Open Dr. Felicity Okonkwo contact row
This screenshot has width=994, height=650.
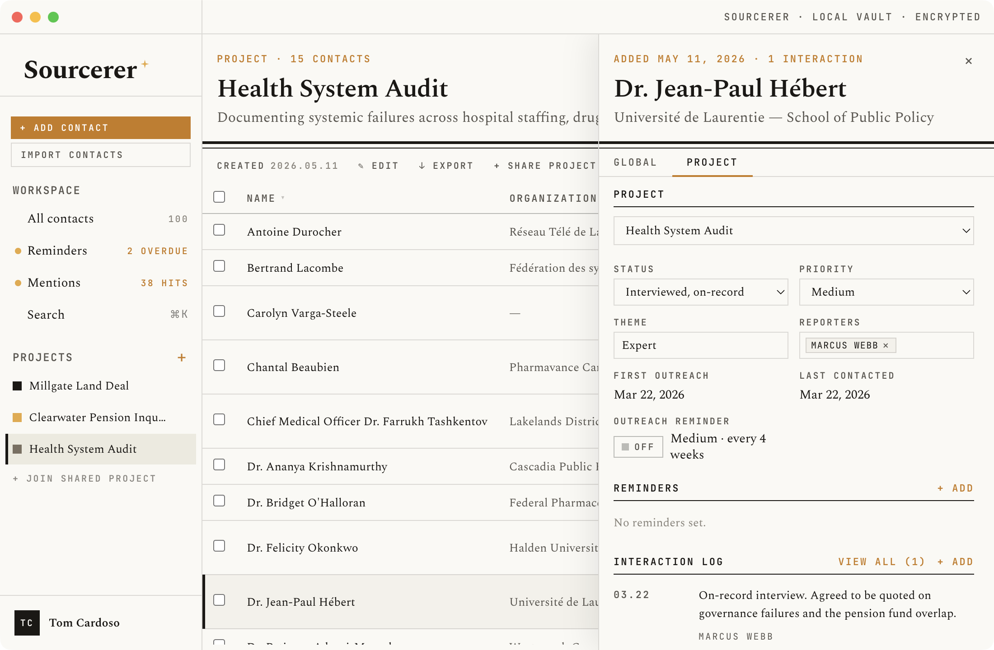400,548
